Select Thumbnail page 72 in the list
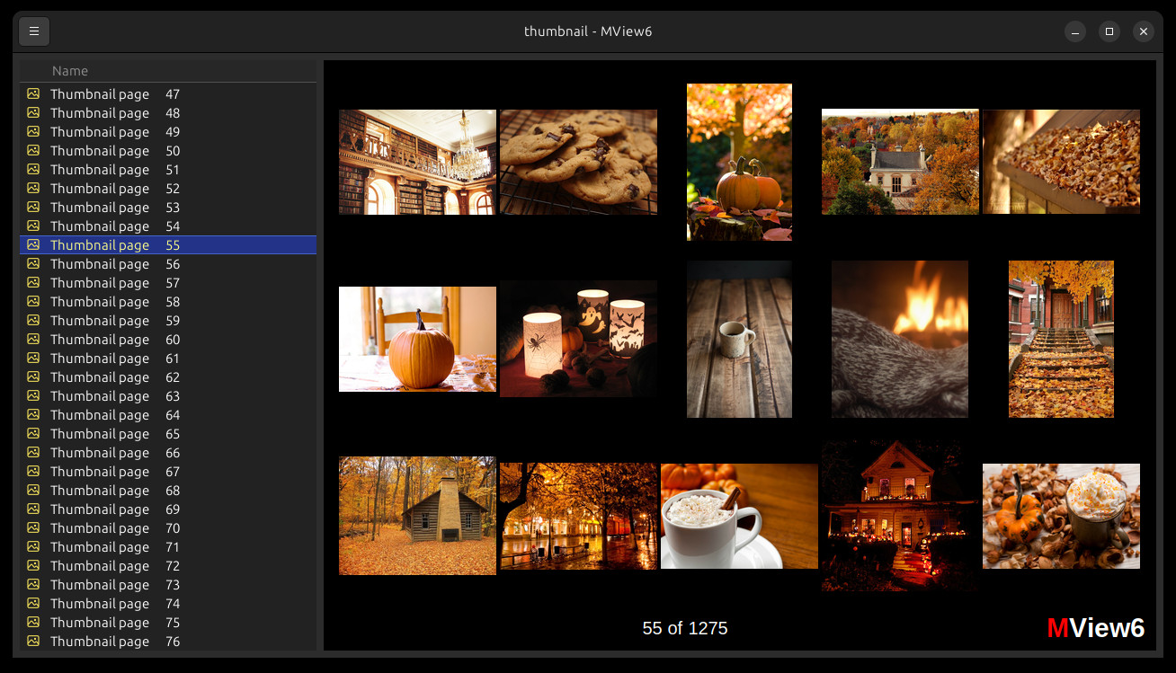 click(x=168, y=566)
